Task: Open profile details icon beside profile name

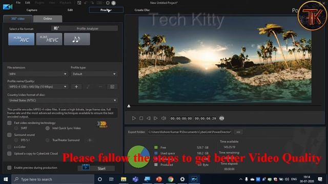Action: point(112,86)
